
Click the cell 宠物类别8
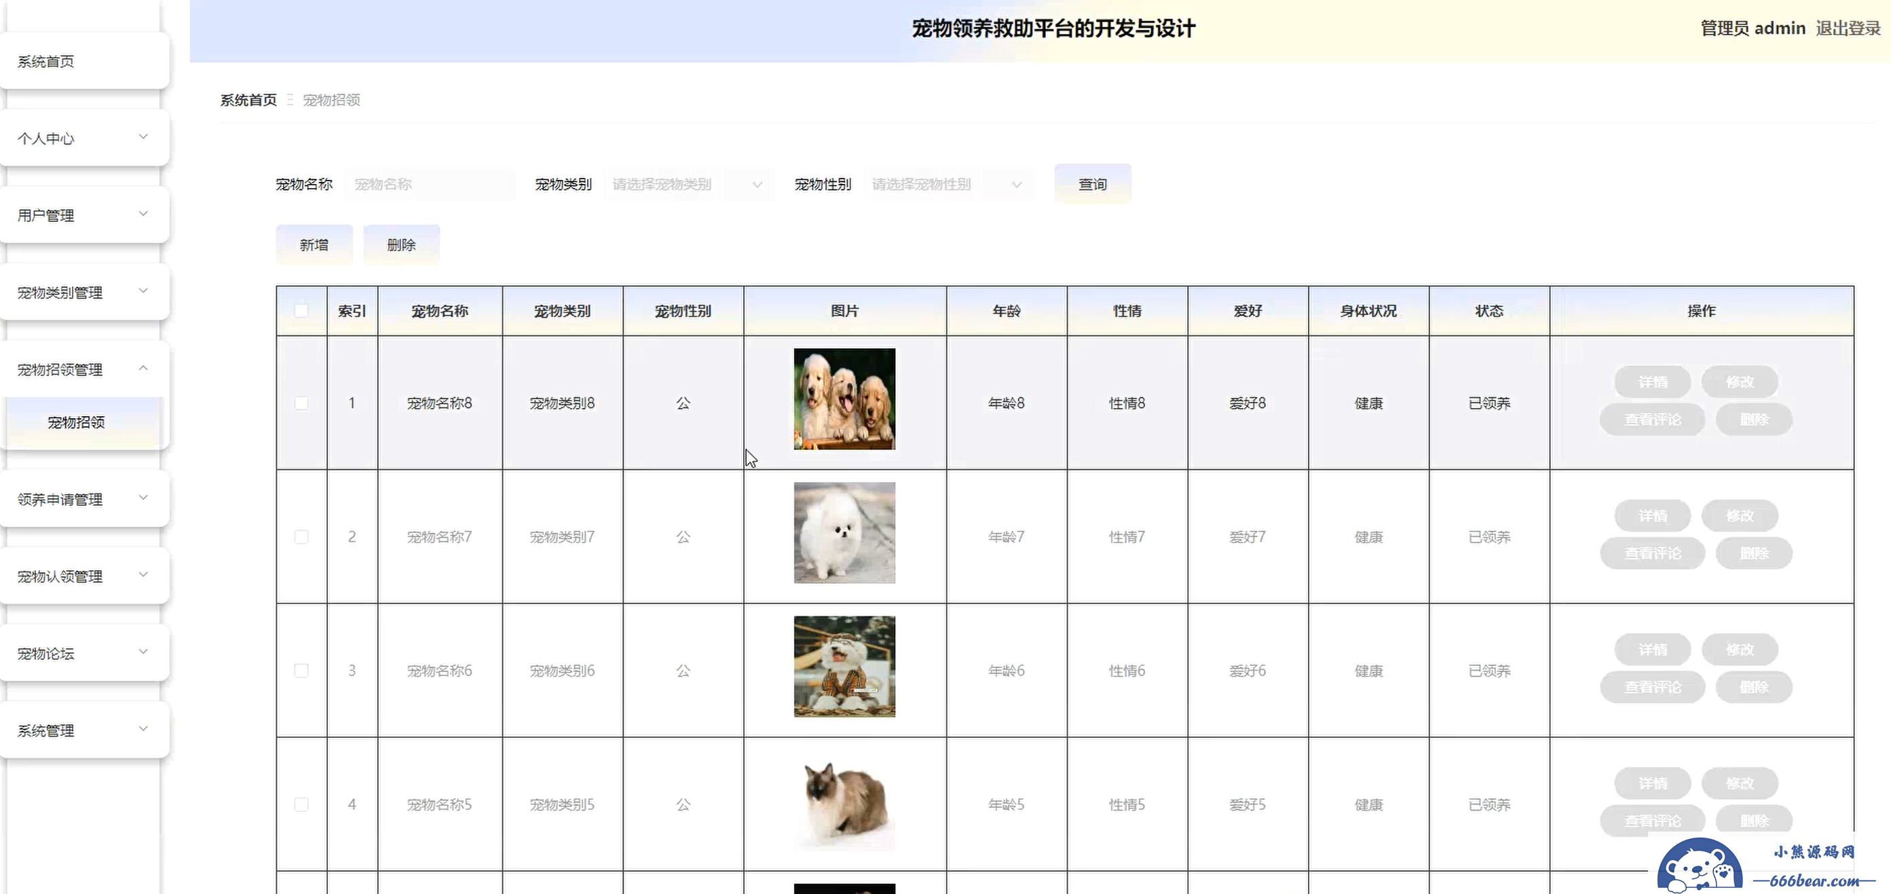coord(562,403)
